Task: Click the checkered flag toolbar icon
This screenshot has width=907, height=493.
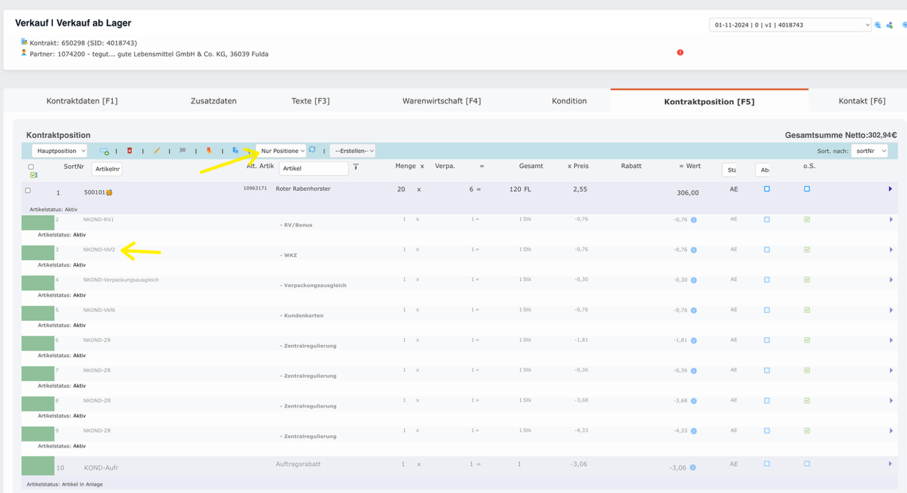Action: pos(183,151)
